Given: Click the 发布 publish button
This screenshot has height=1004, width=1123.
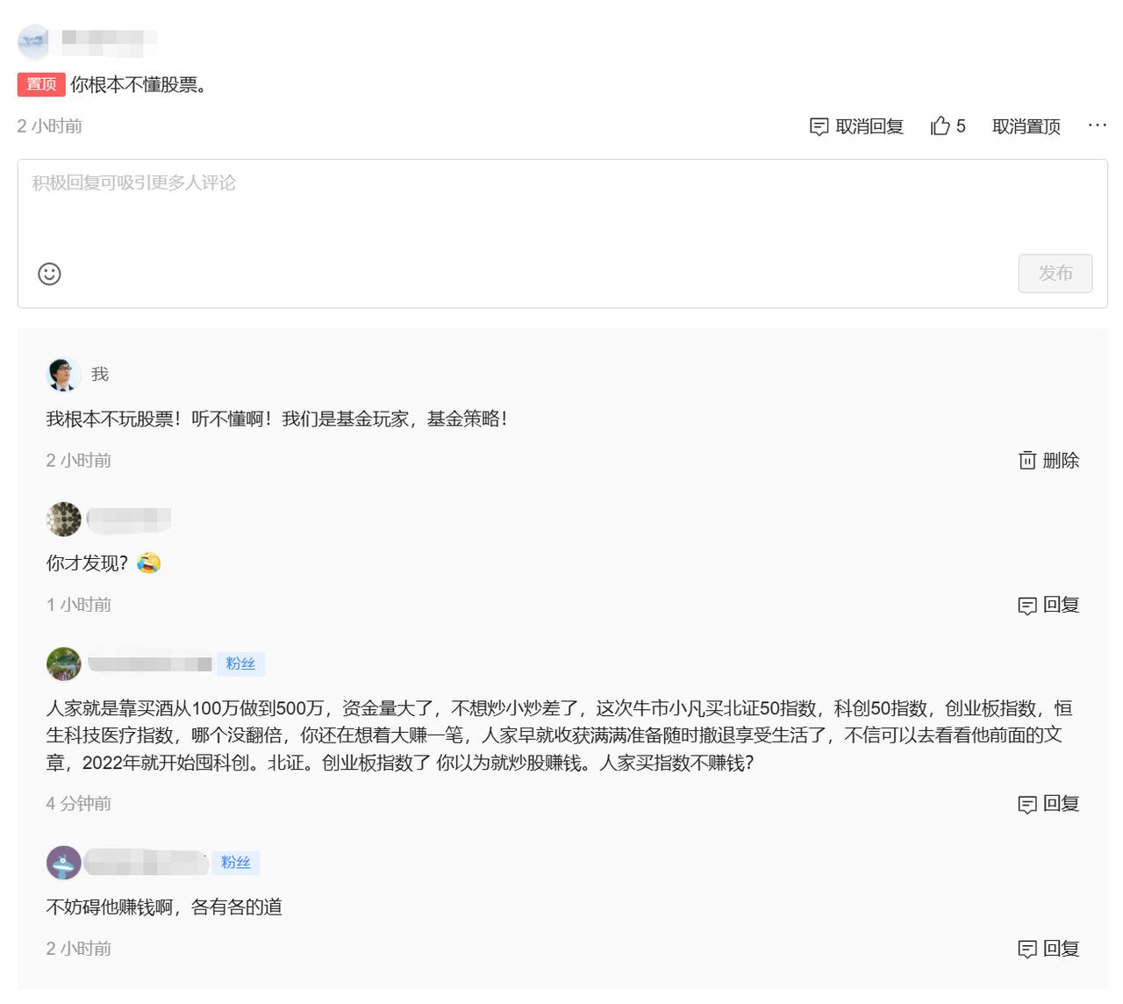Looking at the screenshot, I should pos(1055,274).
